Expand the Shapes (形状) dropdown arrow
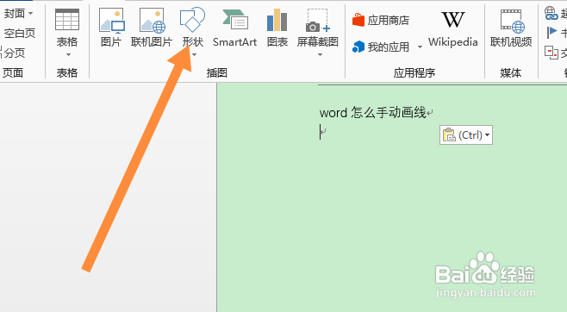The image size is (567, 312). point(194,55)
